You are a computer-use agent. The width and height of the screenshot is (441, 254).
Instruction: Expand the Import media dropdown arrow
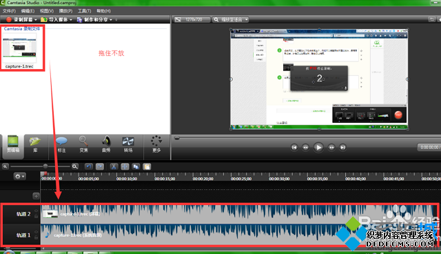(x=71, y=20)
